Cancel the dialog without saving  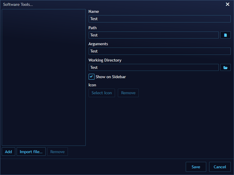click(220, 167)
